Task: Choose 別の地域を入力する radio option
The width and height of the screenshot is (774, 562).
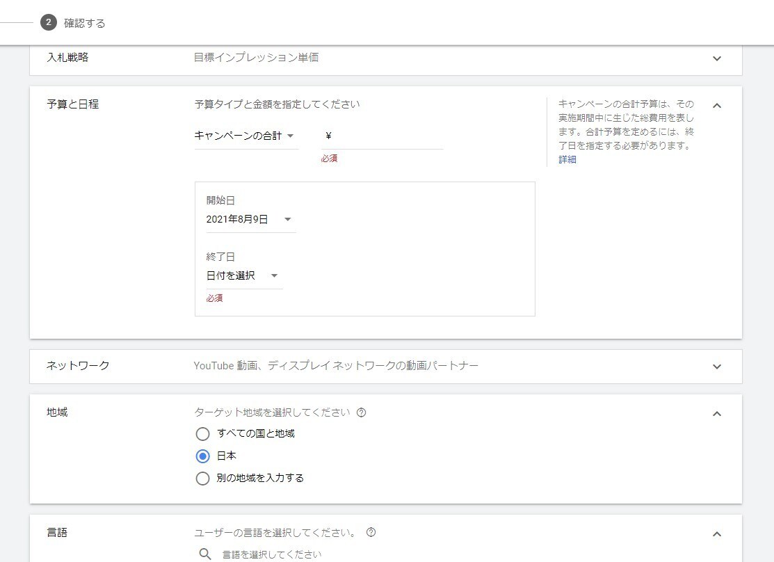Action: (202, 478)
